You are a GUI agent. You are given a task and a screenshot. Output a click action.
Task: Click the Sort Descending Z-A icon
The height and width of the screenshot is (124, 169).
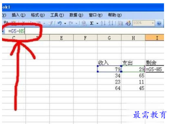(111, 23)
